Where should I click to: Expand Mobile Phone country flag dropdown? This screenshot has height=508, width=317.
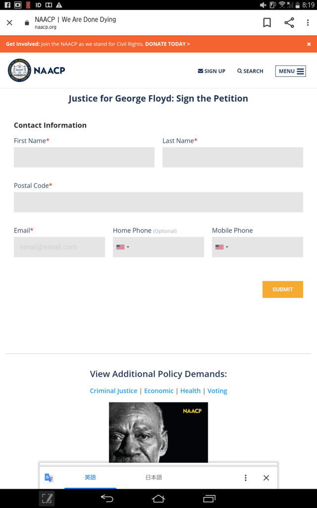click(x=221, y=247)
